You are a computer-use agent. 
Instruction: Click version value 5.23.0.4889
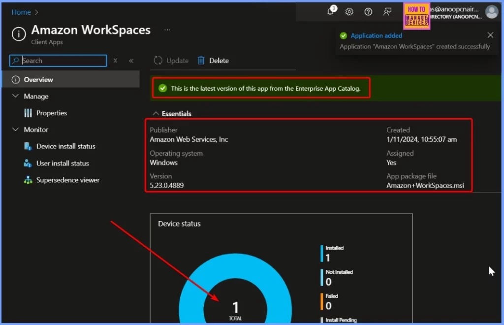coord(166,186)
